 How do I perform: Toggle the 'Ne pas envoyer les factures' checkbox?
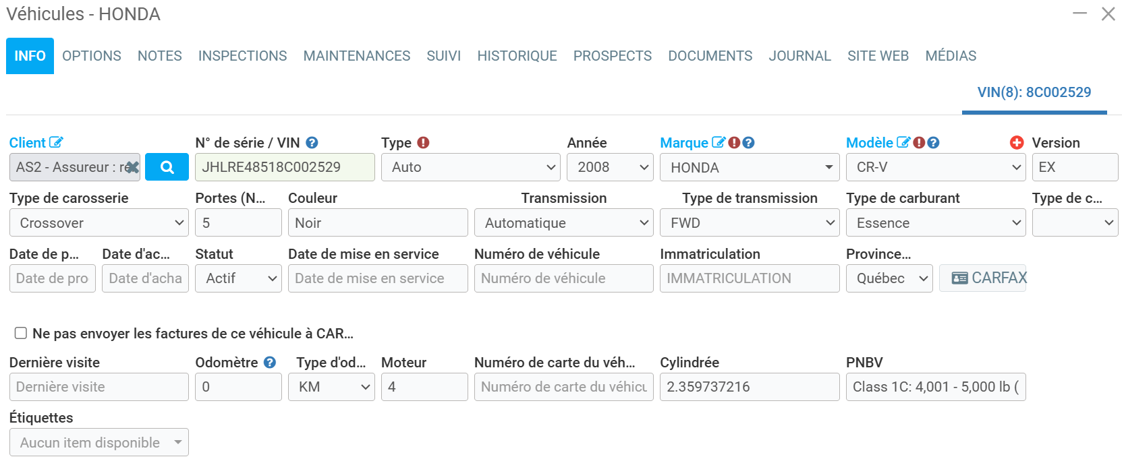(21, 333)
